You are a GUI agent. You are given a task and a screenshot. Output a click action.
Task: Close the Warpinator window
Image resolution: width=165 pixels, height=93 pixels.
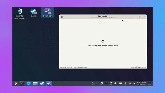(x=144, y=17)
